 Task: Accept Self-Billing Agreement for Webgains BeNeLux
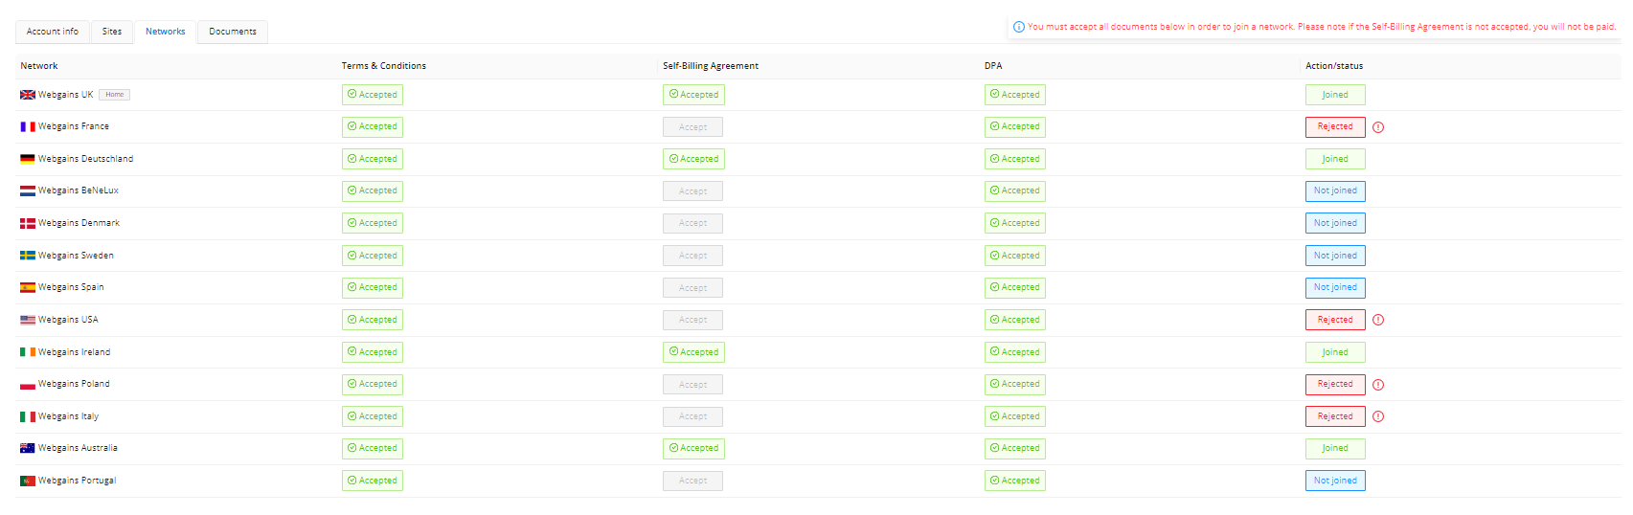click(692, 191)
